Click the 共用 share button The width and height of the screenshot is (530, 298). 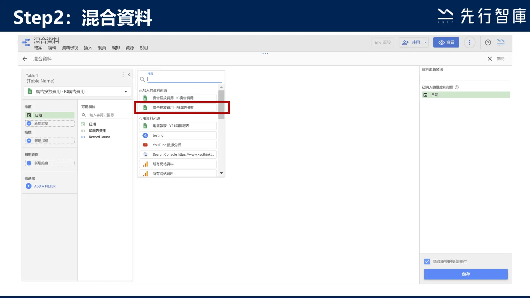[x=411, y=42]
